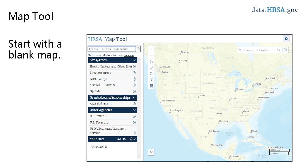Open Health Centers and Other Sites arrow
Image resolution: width=299 pixels, height=168 pixels.
click(134, 67)
